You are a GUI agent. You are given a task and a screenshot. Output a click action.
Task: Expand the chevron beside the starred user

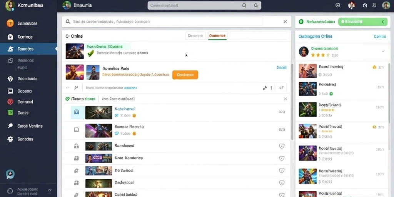pyautogui.click(x=383, y=51)
